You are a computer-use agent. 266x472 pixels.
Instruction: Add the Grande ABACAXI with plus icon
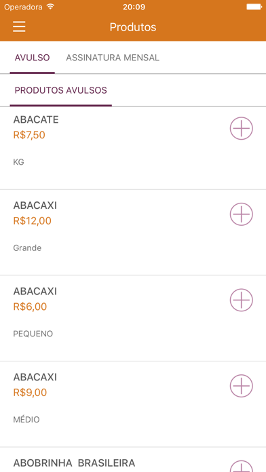[242, 214]
